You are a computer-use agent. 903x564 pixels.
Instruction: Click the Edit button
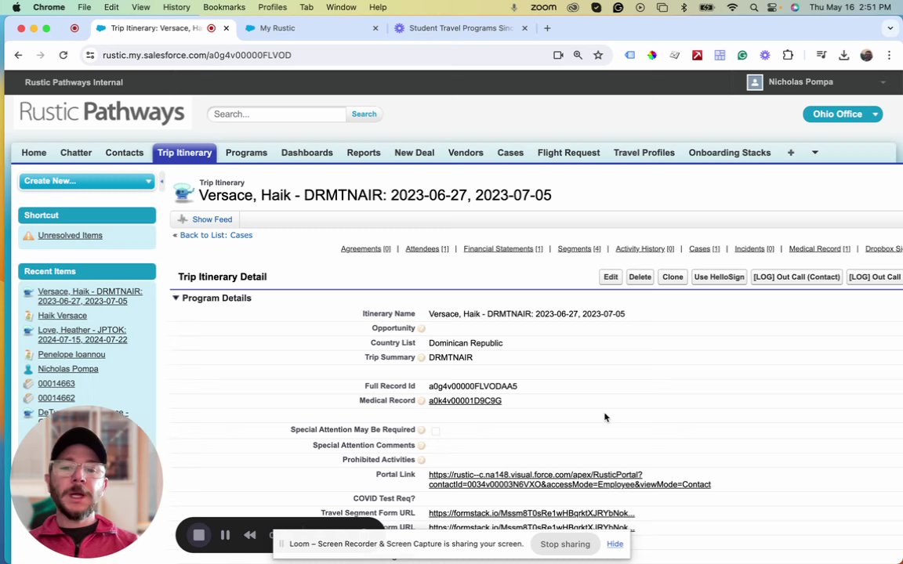611,277
